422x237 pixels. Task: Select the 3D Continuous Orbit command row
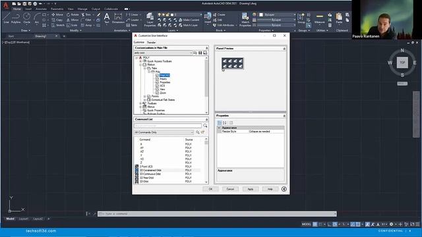pyautogui.click(x=167, y=174)
